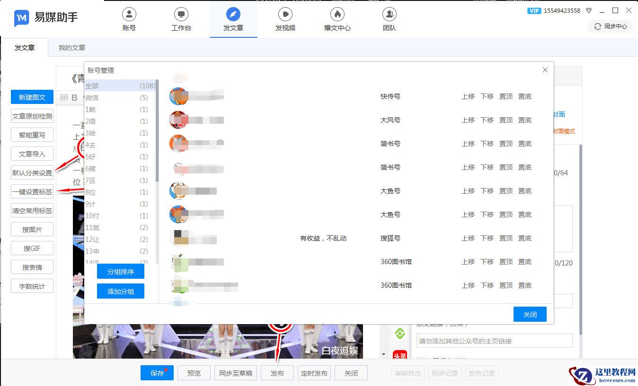Click 置顶 in the 搜狐号 row
Image resolution: width=638 pixels, height=386 pixels.
pyautogui.click(x=506, y=238)
